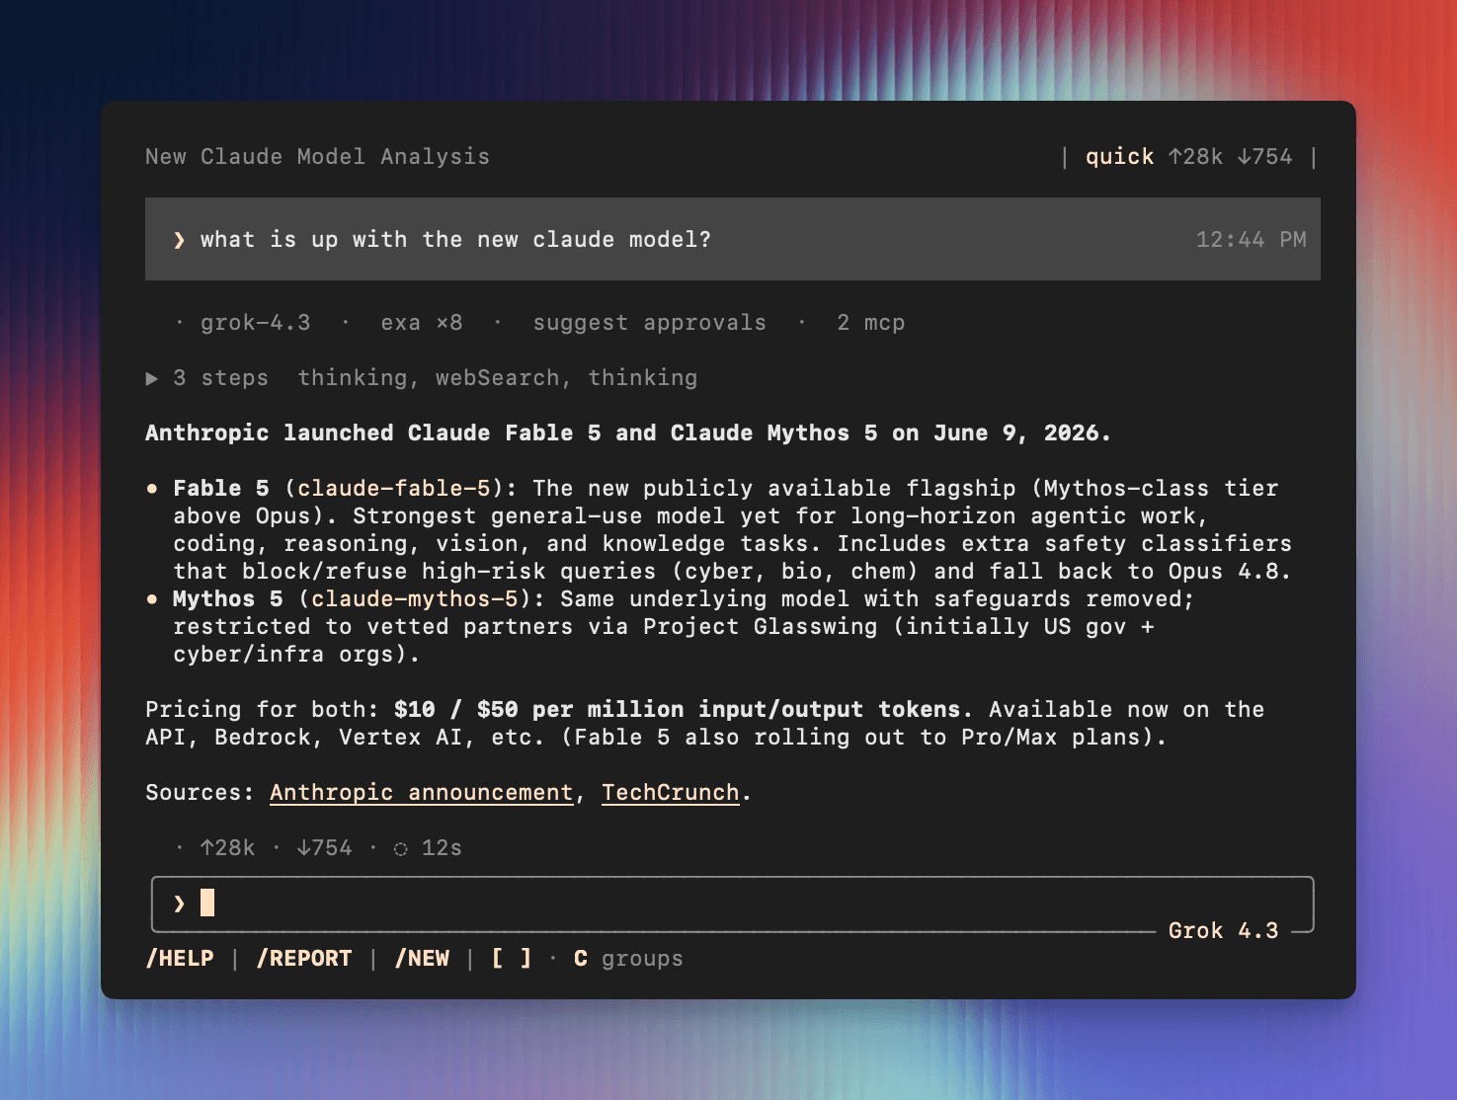1457x1100 pixels.
Task: Toggle the quick mode indicator
Action: (x=1119, y=157)
